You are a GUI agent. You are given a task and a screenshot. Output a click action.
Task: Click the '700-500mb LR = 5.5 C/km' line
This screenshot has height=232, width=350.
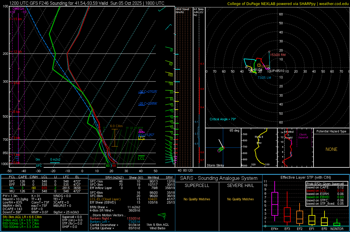pyautogui.click(x=21, y=227)
